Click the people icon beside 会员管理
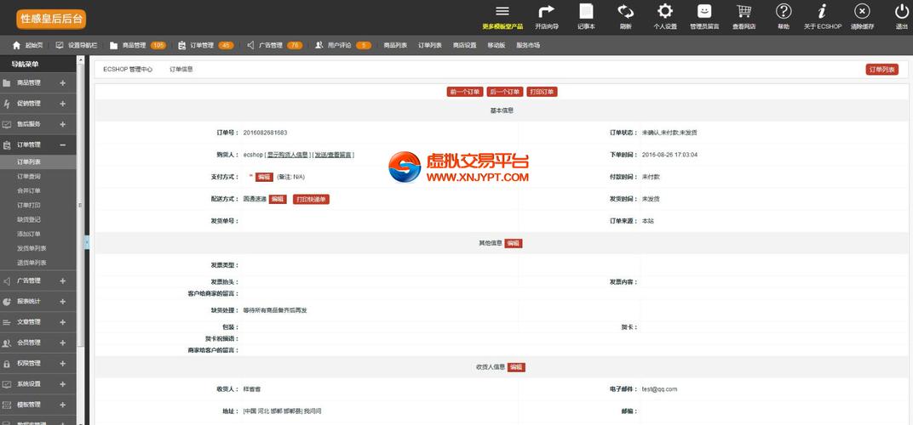 coord(7,343)
